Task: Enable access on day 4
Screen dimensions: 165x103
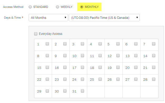Action: 100,44
